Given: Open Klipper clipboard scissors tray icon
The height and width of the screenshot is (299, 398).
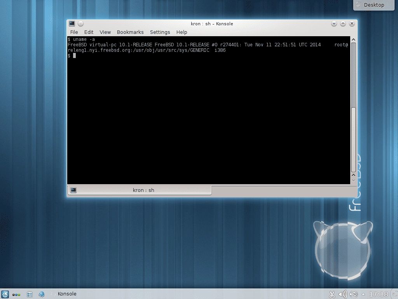Looking at the screenshot, I should [x=332, y=294].
